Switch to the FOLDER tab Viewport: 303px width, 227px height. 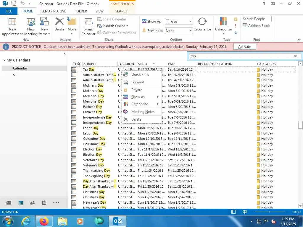click(80, 11)
